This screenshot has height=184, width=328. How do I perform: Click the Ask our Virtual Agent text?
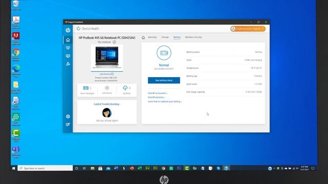107,121
